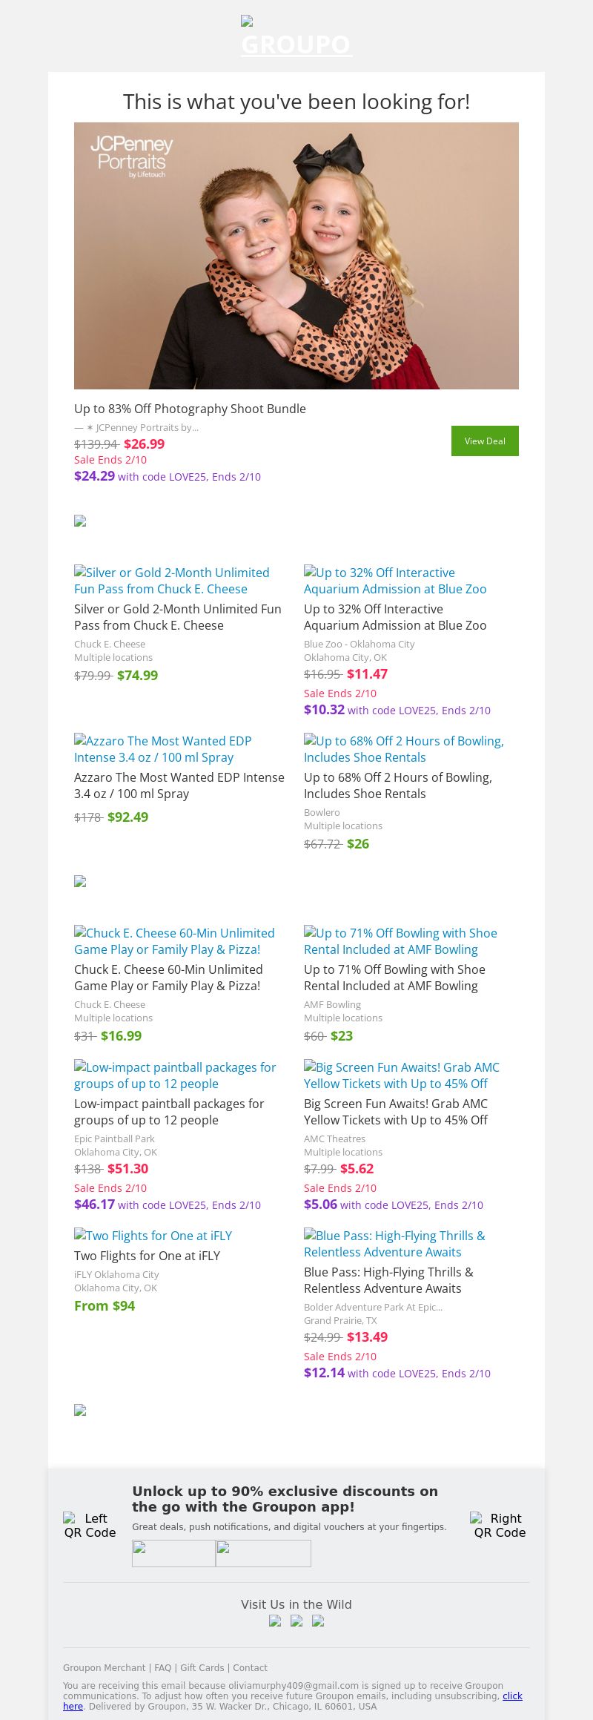This screenshot has width=593, height=1720.
Task: Click the "click here" unsubscribe link
Action: (x=512, y=1696)
